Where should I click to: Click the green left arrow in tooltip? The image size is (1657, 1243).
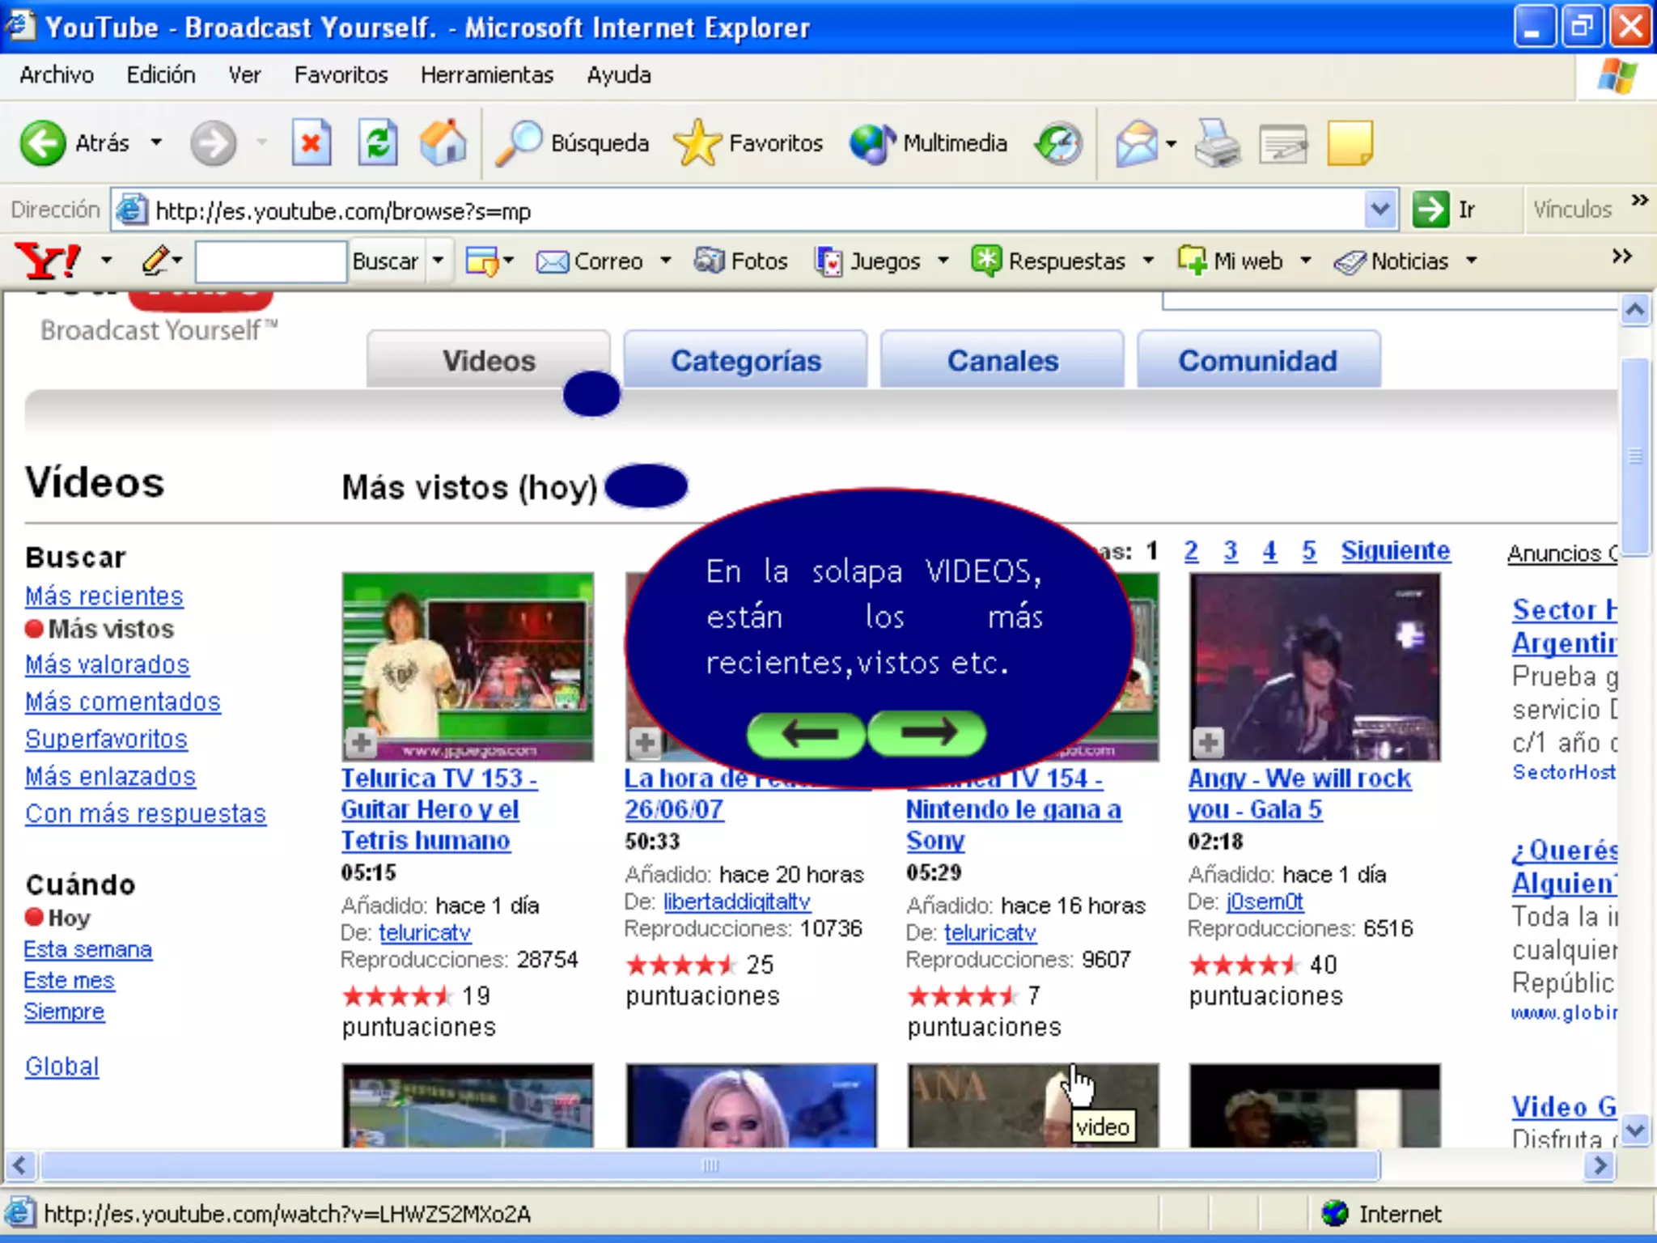[806, 735]
